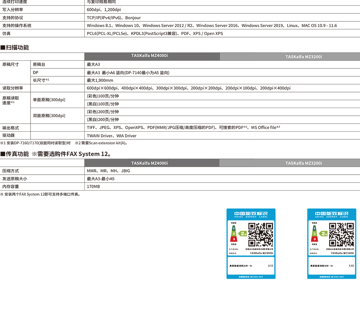Select the grade 2 arrow on MZ3200i label
Image resolution: width=360 pixels, height=318 pixels.
(x=324, y=234)
